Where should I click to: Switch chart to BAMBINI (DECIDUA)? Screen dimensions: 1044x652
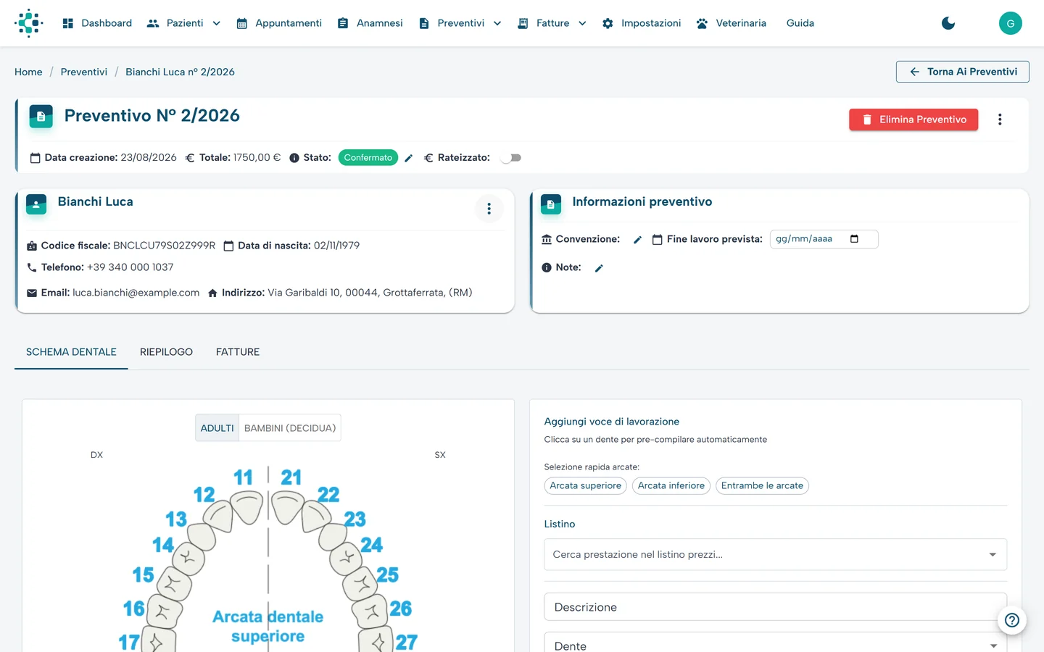click(290, 428)
